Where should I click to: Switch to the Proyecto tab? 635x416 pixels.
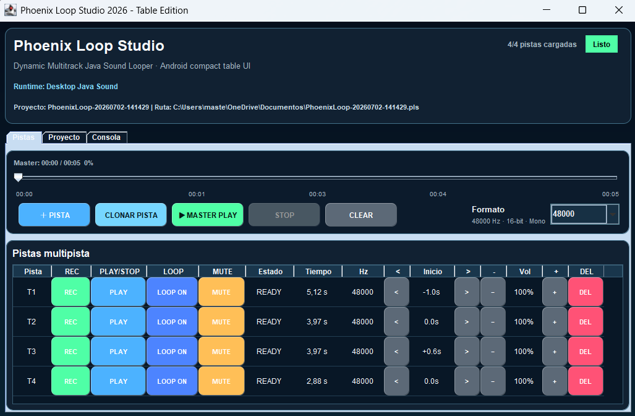click(64, 137)
